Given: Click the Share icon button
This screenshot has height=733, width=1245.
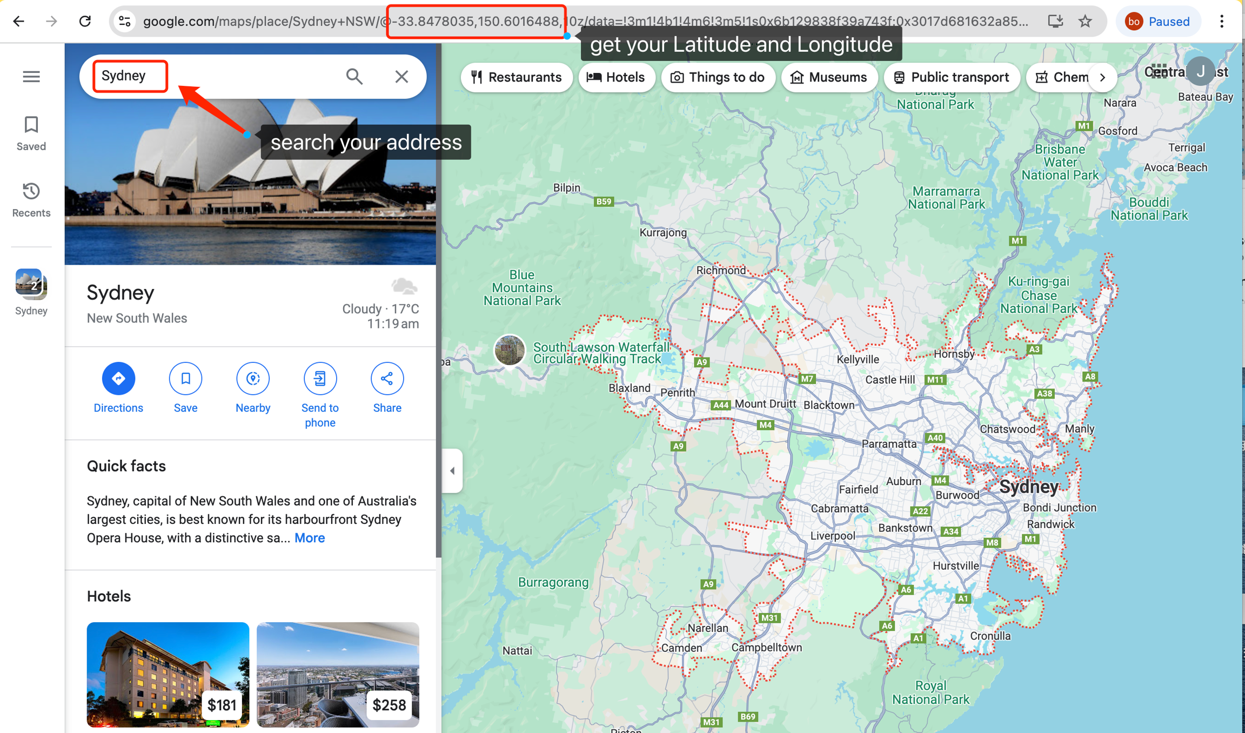Looking at the screenshot, I should pos(387,379).
